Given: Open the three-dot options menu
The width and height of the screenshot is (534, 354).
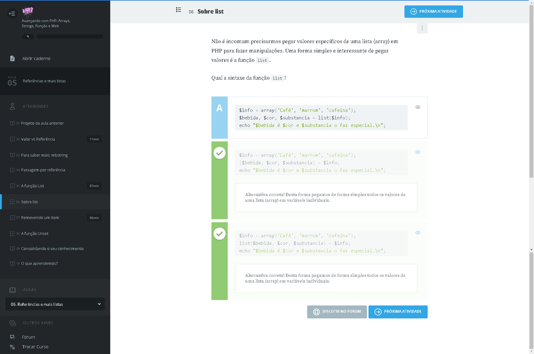Looking at the screenshot, I should [422, 28].
